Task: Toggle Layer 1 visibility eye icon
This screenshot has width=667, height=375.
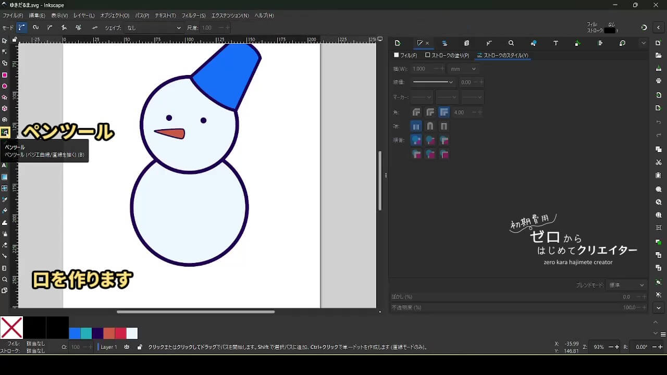Action: point(127,347)
